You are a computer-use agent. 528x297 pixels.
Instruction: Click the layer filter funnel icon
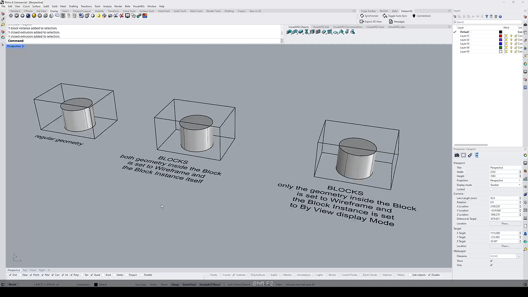tap(487, 16)
